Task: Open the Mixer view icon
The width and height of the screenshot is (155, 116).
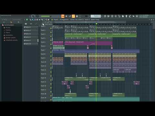Action: (x=116, y=16)
